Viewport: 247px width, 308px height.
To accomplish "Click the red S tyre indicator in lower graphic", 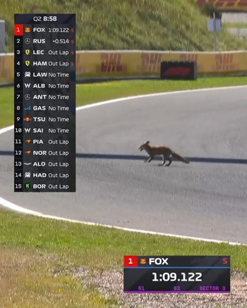I will [x=225, y=261].
